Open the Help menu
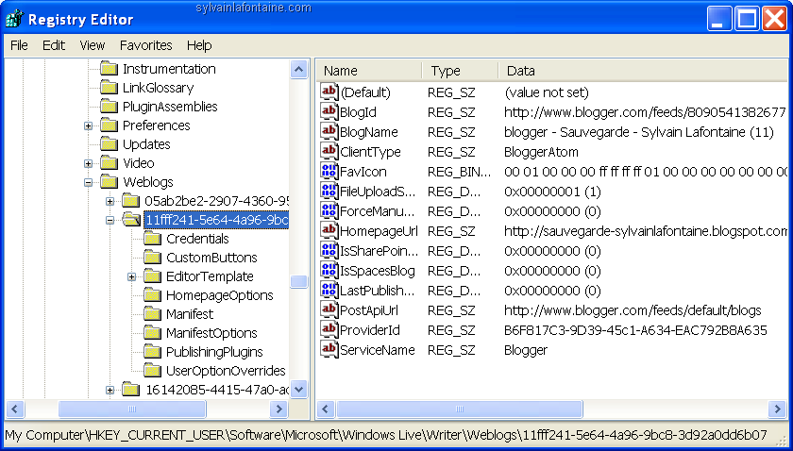793x451 pixels. [199, 45]
